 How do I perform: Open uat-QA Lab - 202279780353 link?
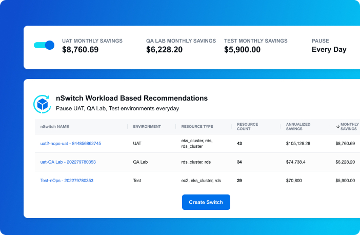click(x=68, y=162)
